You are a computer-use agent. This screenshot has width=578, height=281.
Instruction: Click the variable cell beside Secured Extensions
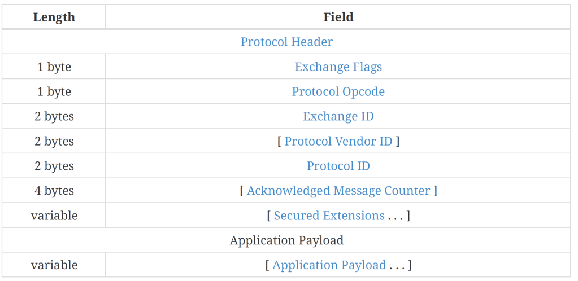pos(54,216)
